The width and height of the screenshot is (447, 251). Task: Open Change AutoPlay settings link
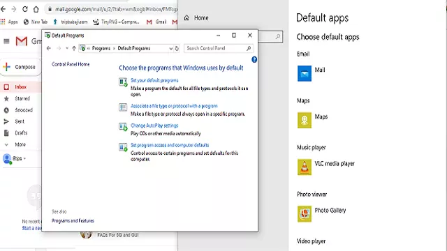click(x=154, y=125)
